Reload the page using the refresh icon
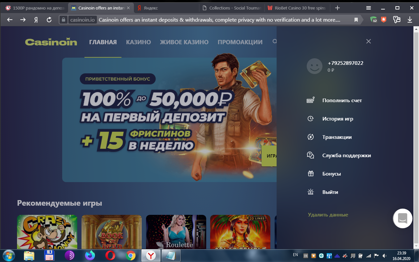Screen dimensions: 419x262 (49, 20)
